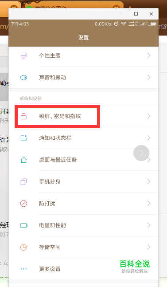Click the maximize window button
The width and height of the screenshot is (167, 287).
point(136,14)
